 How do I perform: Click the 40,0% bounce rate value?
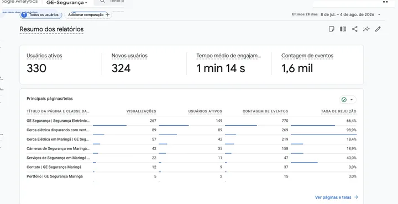(352, 158)
